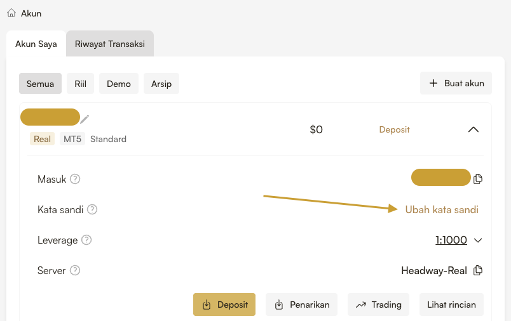
Task: Open Penarikan withdrawal button
Action: tap(301, 305)
